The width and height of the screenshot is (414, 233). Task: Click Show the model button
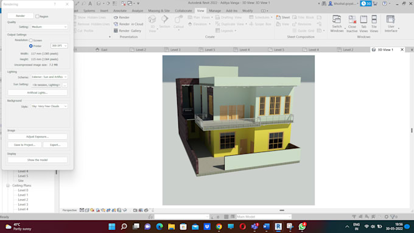coord(37,160)
